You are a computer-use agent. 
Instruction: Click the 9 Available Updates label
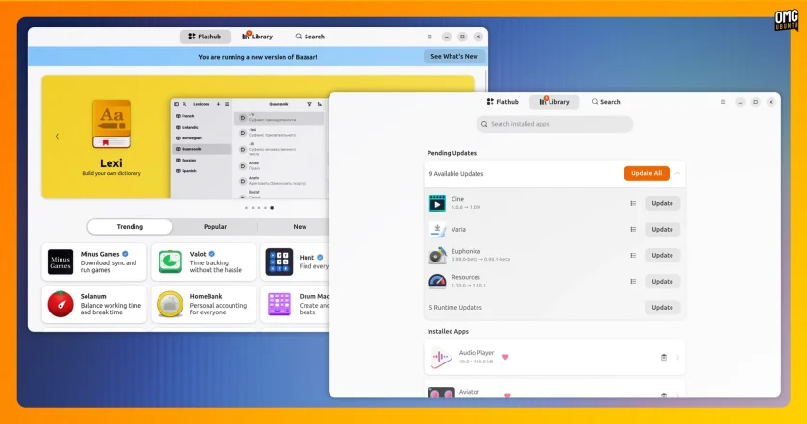coord(456,174)
